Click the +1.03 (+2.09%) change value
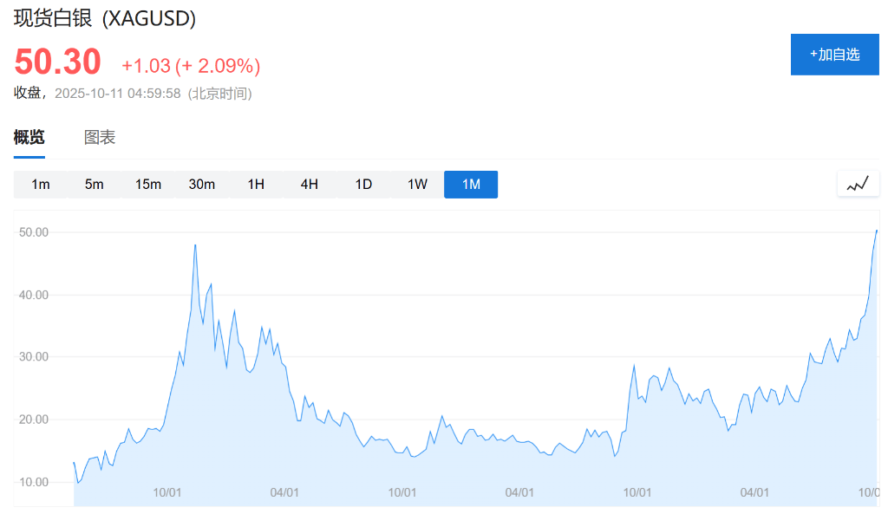The height and width of the screenshot is (514, 888). tap(191, 66)
